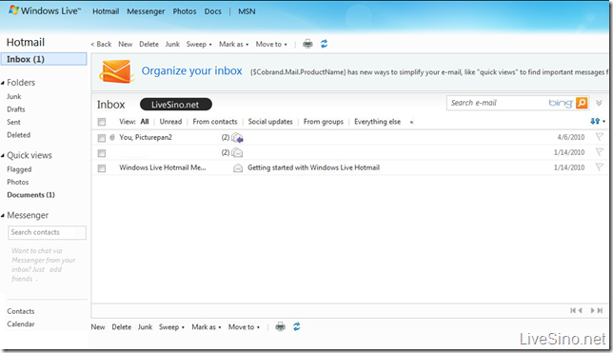The width and height of the screenshot is (613, 353).
Task: Open the bottom Mark as dropdown
Action: 206,326
